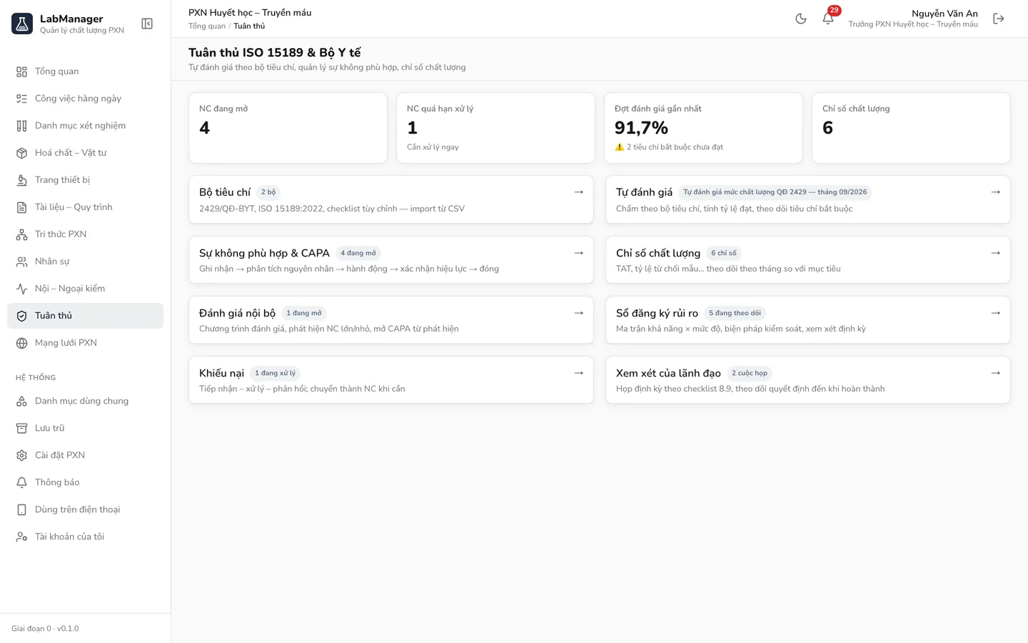Click the arrow on the Khiếu nại card

click(x=579, y=373)
